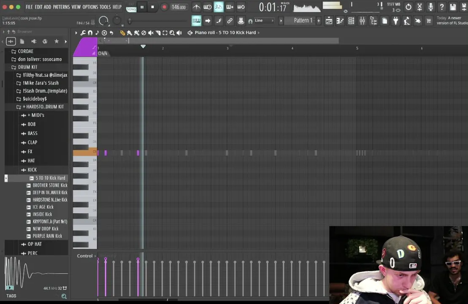Open the ADD menu
The width and height of the screenshot is (468, 304).
coord(47,7)
